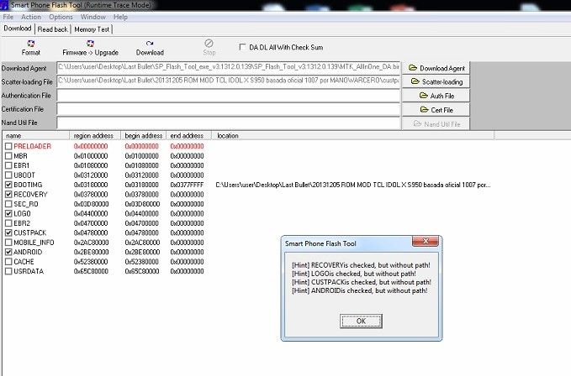
Task: Switch to the Memory Test tab
Action: pyautogui.click(x=92, y=29)
